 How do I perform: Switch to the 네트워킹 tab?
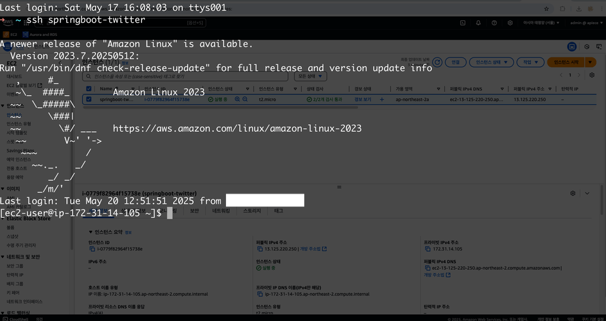pos(221,211)
